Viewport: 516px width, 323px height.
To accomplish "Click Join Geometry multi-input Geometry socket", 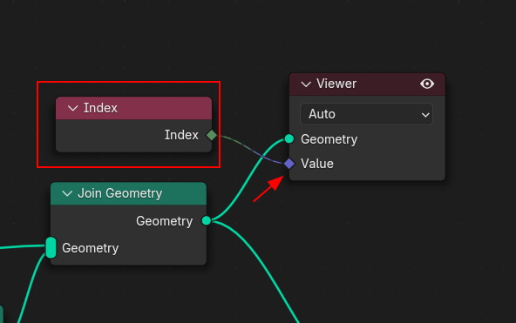I will 51,247.
